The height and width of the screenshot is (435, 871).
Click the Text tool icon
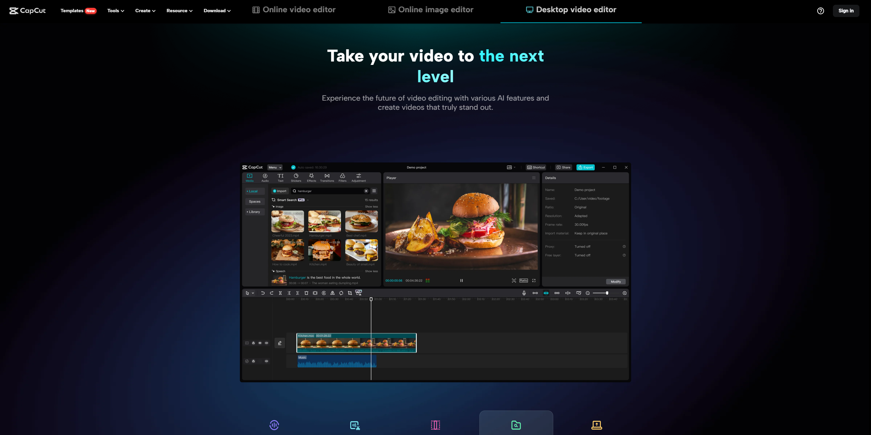coord(280,177)
